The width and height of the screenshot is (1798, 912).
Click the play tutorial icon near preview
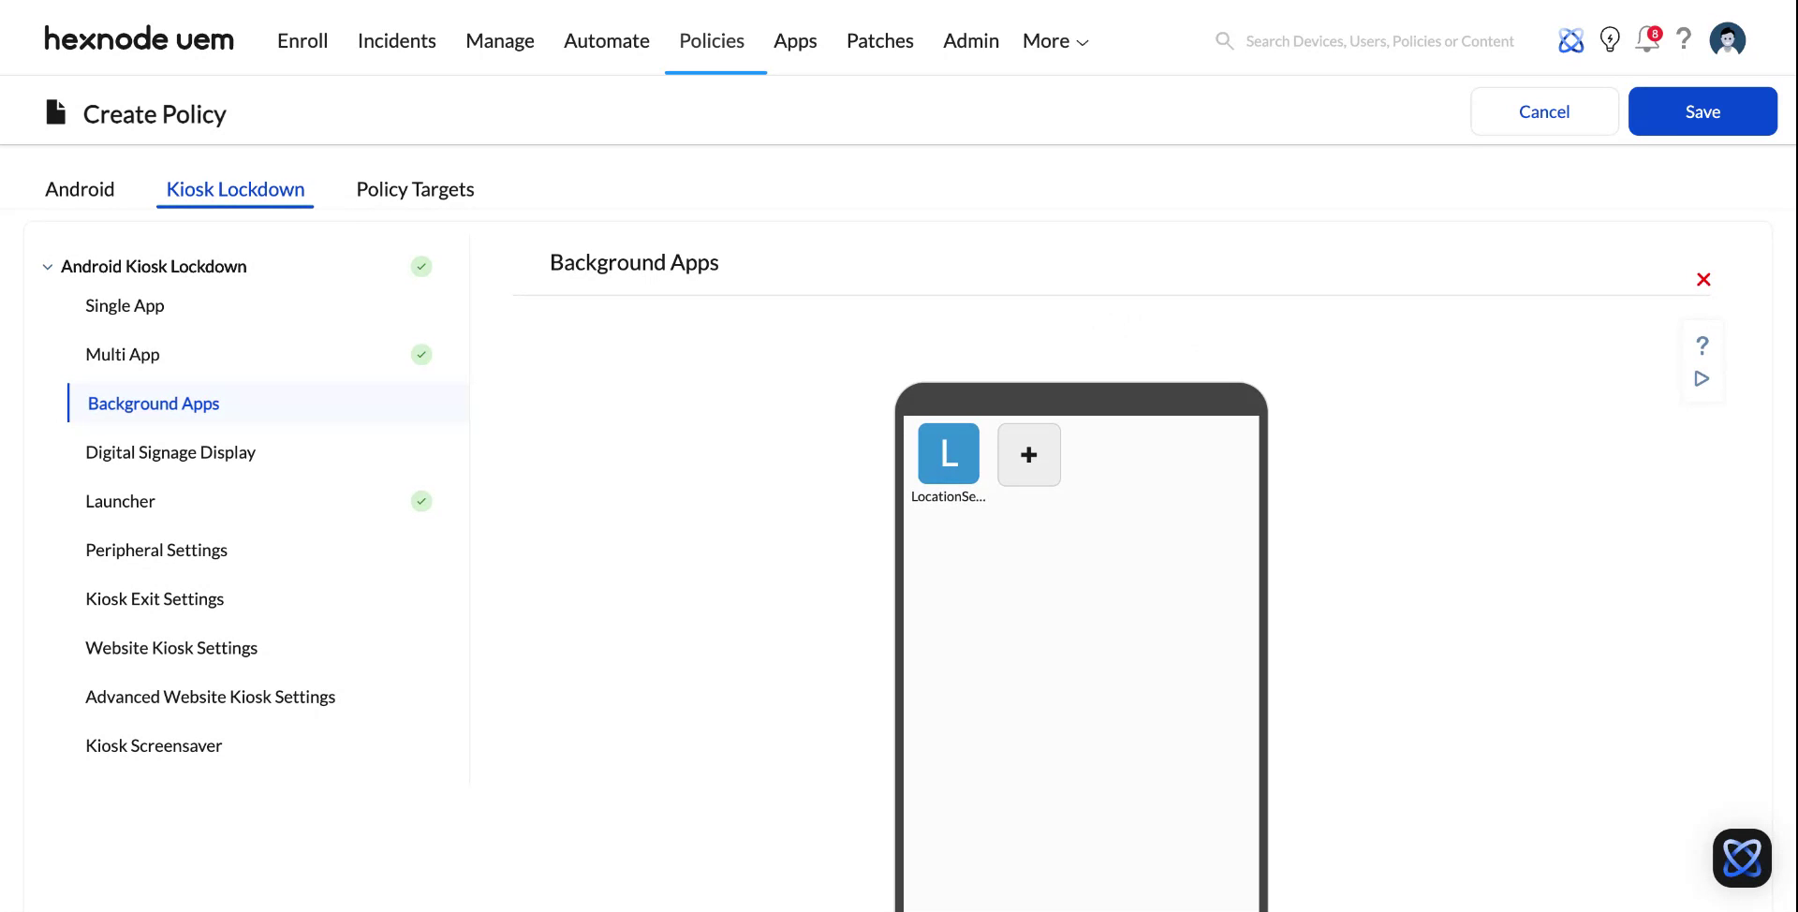tap(1702, 378)
